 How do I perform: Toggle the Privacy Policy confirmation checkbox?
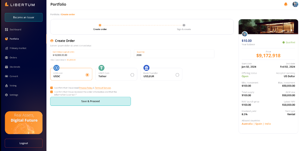click(52, 88)
